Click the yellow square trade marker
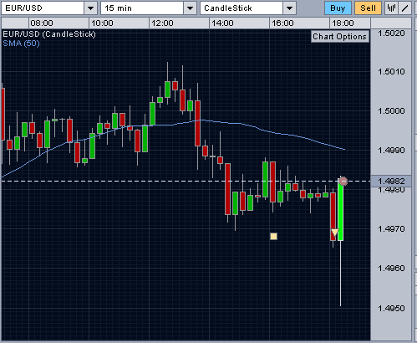Screen dimensions: 417x343 (273, 237)
